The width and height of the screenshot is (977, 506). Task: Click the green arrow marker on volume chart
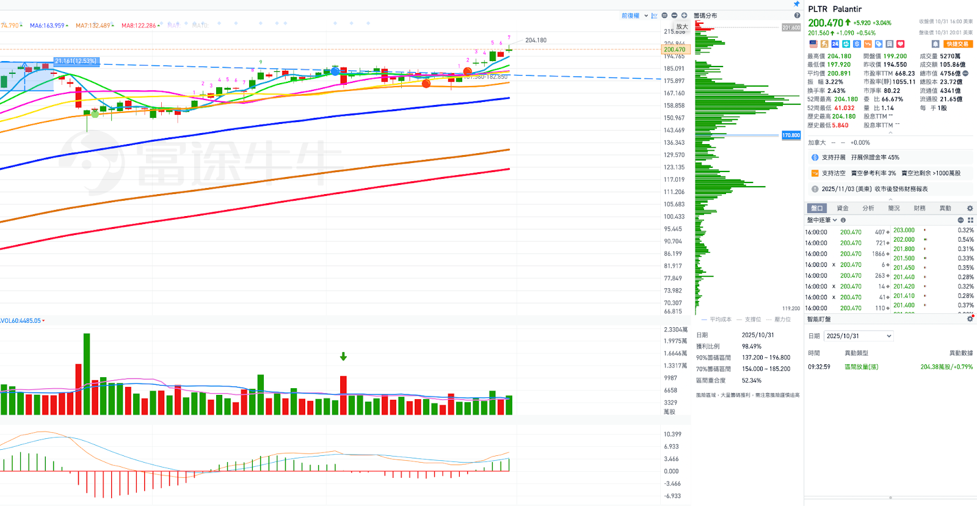point(344,356)
